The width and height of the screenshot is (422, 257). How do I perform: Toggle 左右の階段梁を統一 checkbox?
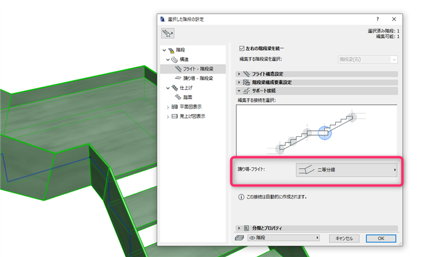point(242,48)
